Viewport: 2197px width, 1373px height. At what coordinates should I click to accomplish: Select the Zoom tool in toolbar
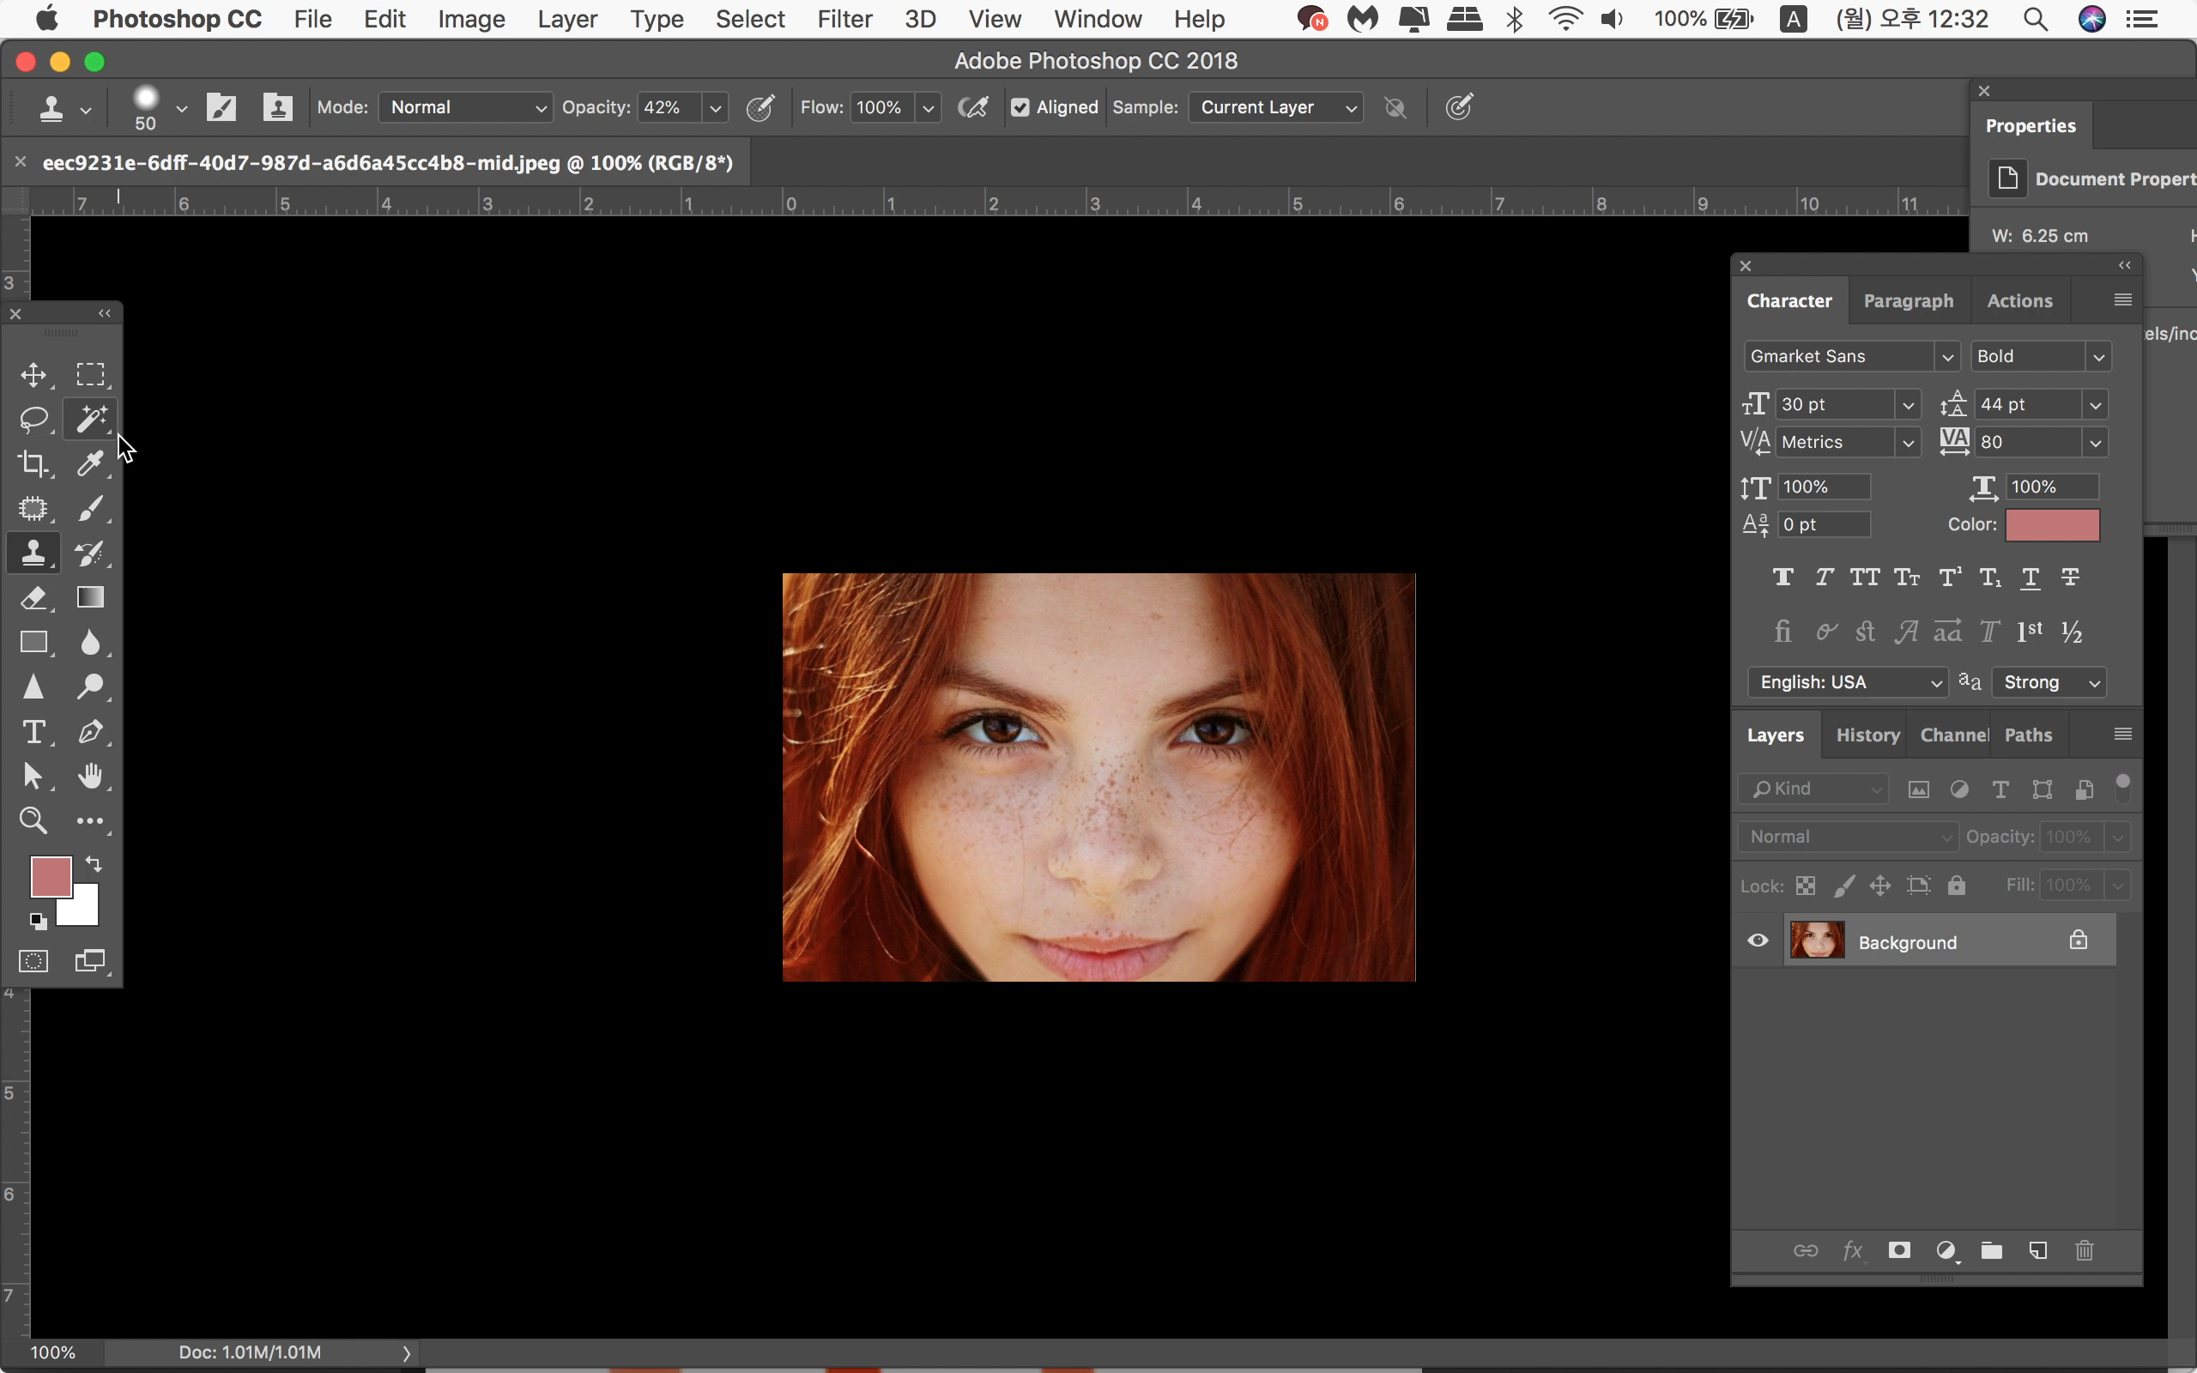[x=33, y=820]
